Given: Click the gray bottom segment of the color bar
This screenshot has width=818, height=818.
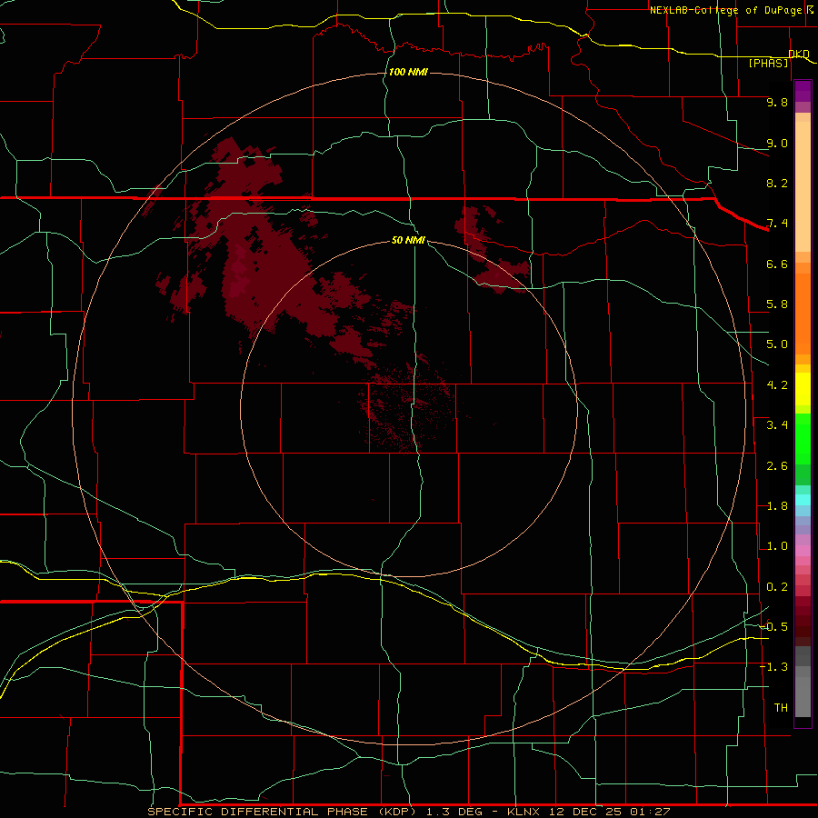Looking at the screenshot, I should (x=803, y=696).
